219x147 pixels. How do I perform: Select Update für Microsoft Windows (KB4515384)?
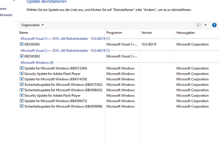pos(56,68)
